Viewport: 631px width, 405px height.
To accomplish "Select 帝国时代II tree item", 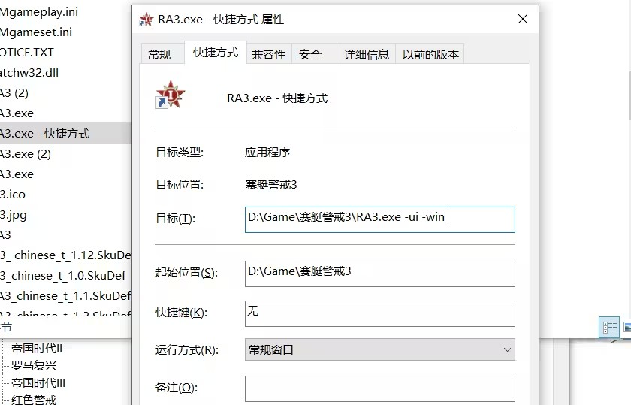I will (37, 348).
